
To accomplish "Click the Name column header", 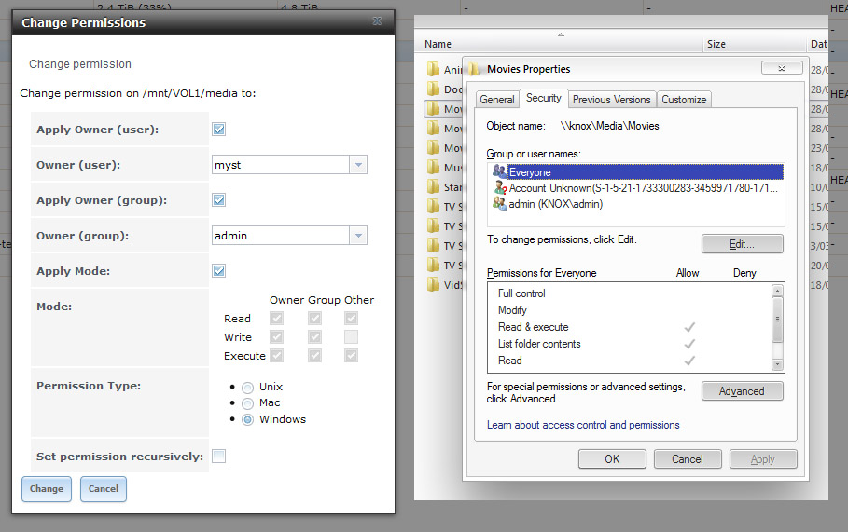I will click(561, 44).
